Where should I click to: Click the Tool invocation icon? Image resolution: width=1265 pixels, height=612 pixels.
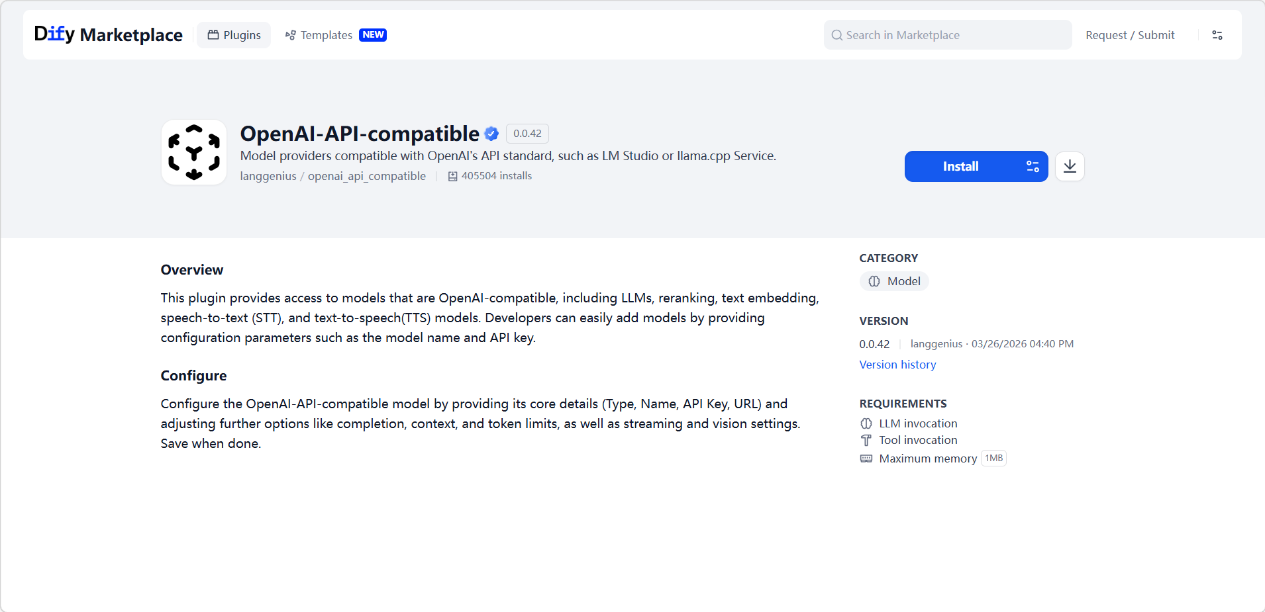point(866,441)
